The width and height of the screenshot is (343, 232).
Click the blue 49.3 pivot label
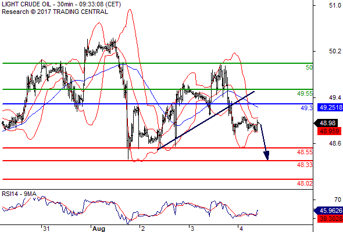pyautogui.click(x=306, y=108)
